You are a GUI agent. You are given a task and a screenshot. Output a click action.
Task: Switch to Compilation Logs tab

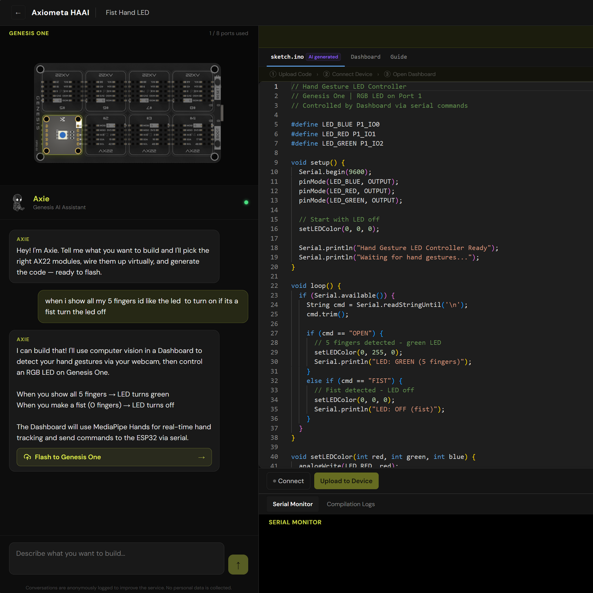point(350,504)
